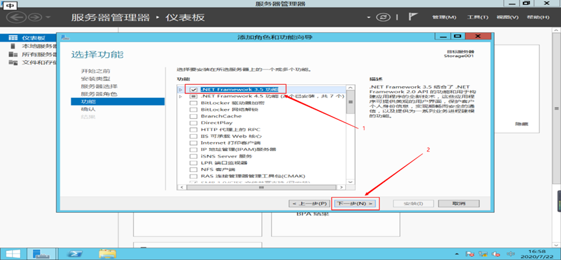The image size is (561, 260).
Task: Open File Explorer from taskbar
Action: [107, 254]
